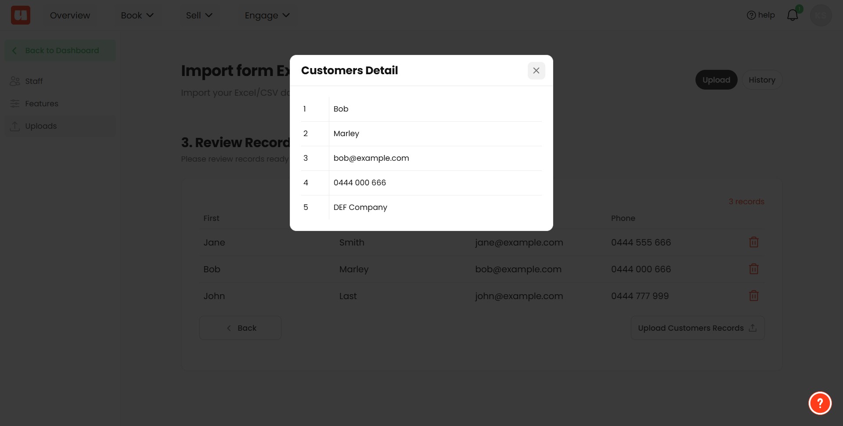Open the floating red help widget
This screenshot has height=426, width=843.
(x=820, y=403)
